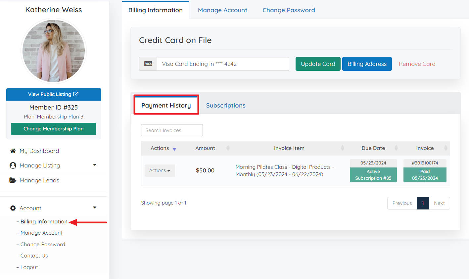Click the Search Invoices field
469x279 pixels.
coord(172,130)
